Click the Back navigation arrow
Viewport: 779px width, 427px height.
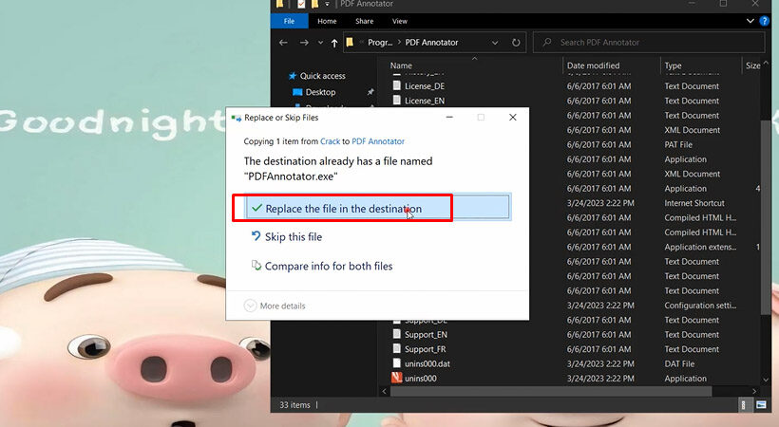(283, 43)
